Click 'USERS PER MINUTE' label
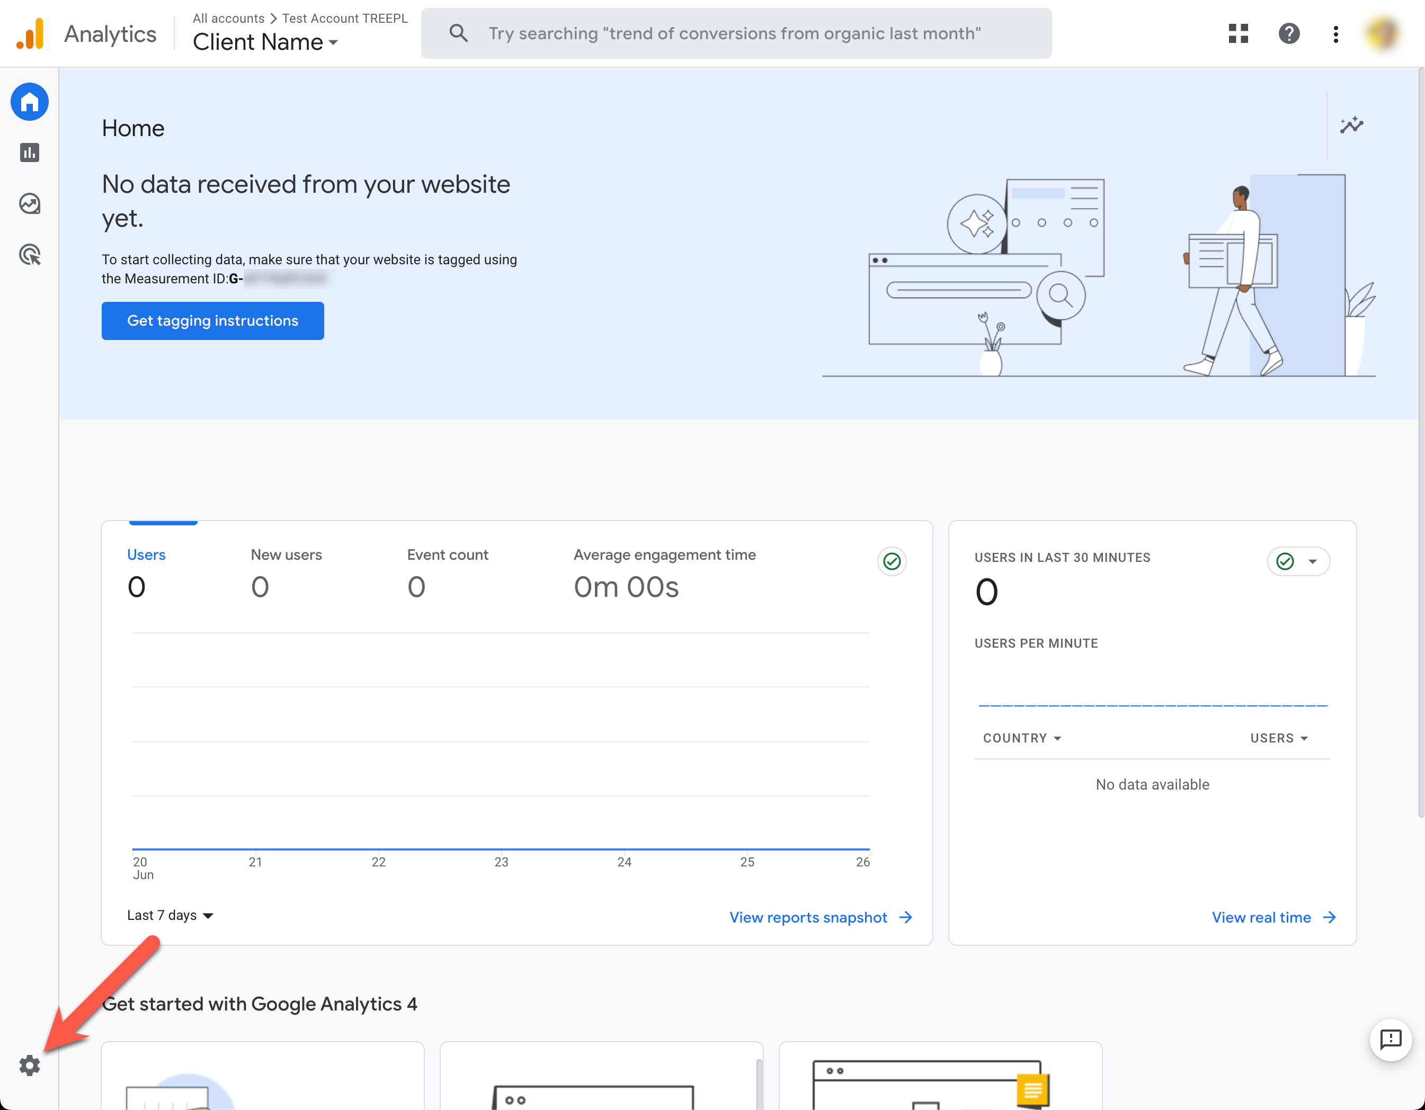The width and height of the screenshot is (1425, 1110). 1036,643
